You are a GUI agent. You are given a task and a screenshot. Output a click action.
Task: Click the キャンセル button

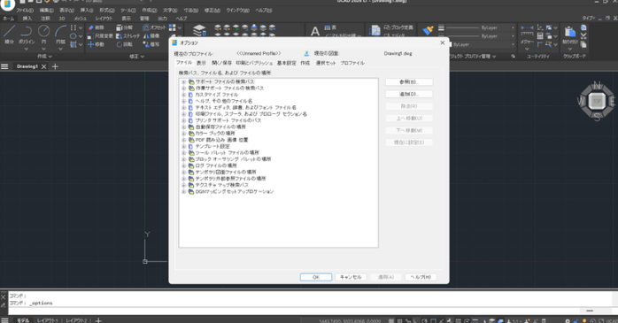pyautogui.click(x=351, y=277)
